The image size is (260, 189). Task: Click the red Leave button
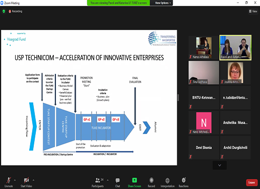[x=251, y=182]
